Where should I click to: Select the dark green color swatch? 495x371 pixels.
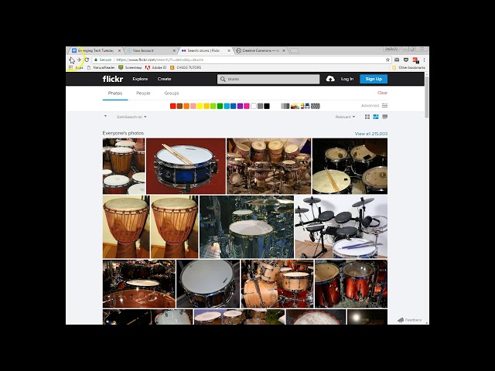tap(220, 106)
